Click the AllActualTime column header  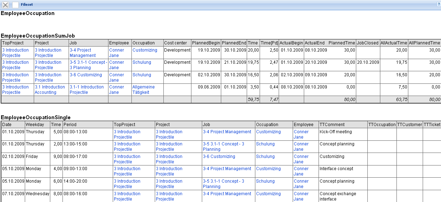394,43
